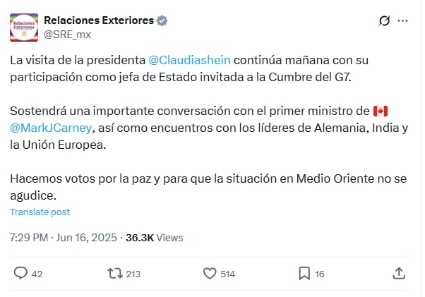Click the 514 likes count
Viewport: 425px width, 297px height.
227,274
